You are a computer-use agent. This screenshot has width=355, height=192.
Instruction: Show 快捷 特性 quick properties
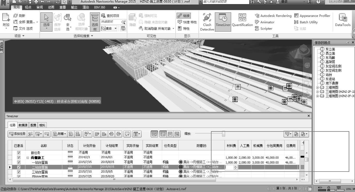pos(187,22)
